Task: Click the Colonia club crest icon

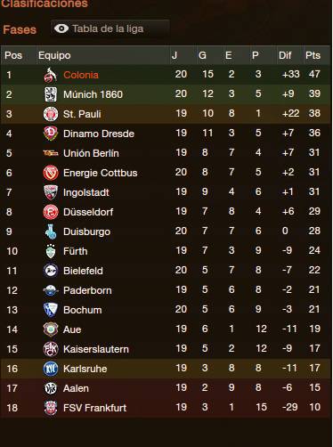Action: (51, 75)
